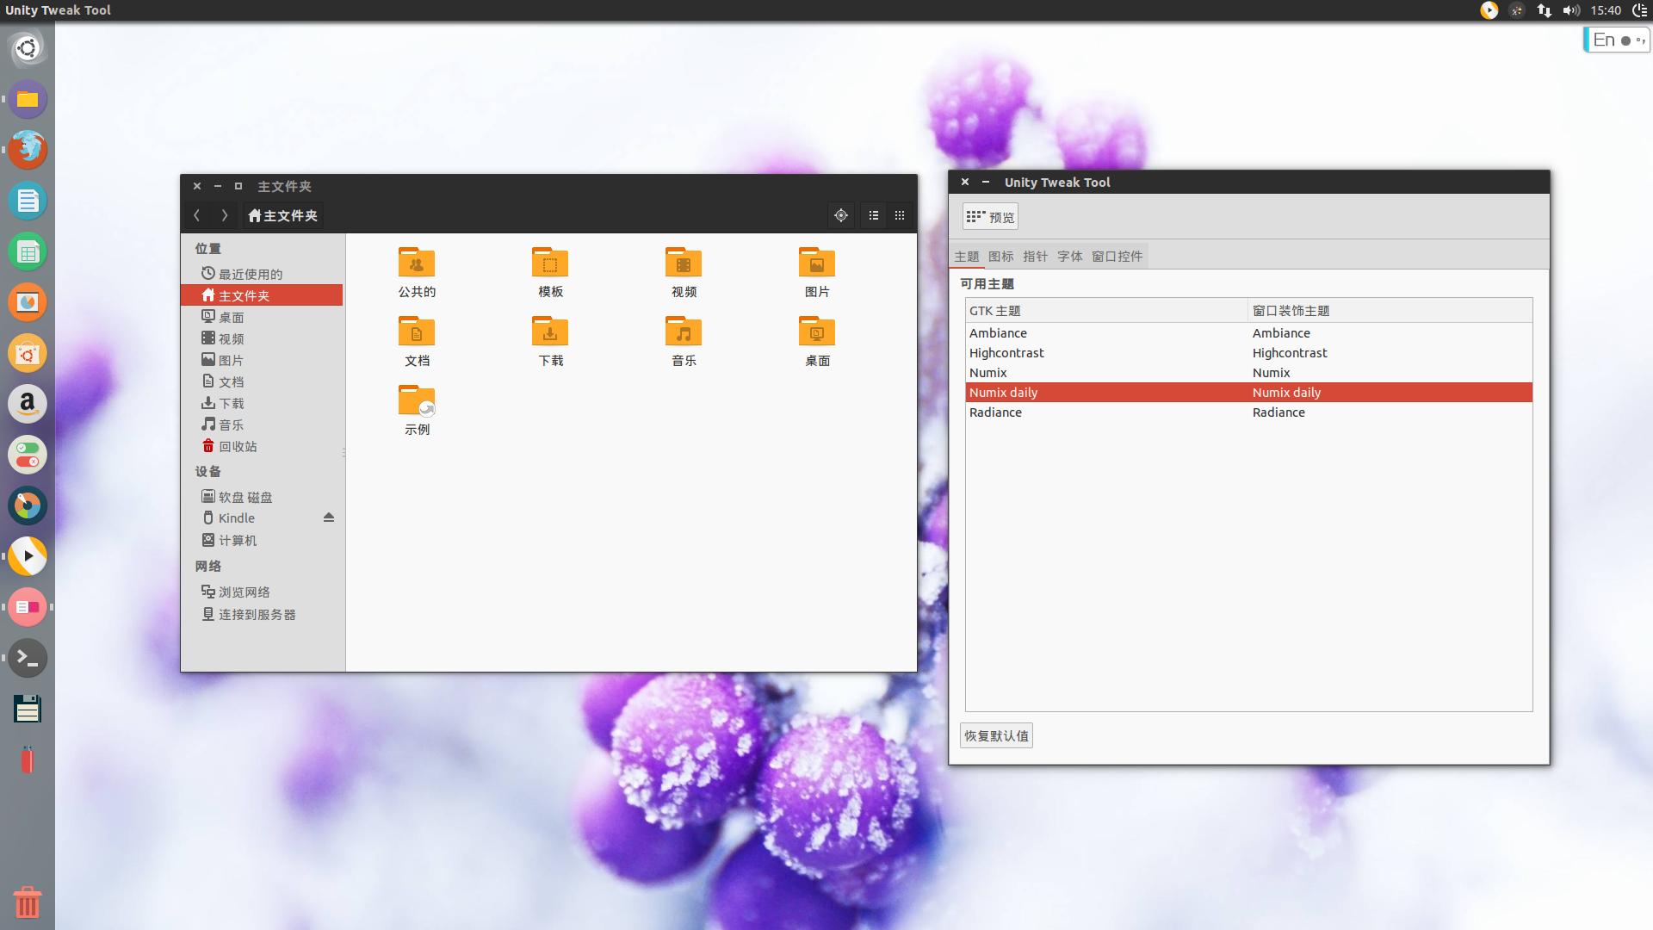This screenshot has width=1653, height=930.
Task: Launch Files from the Unity launcher
Action: [28, 99]
